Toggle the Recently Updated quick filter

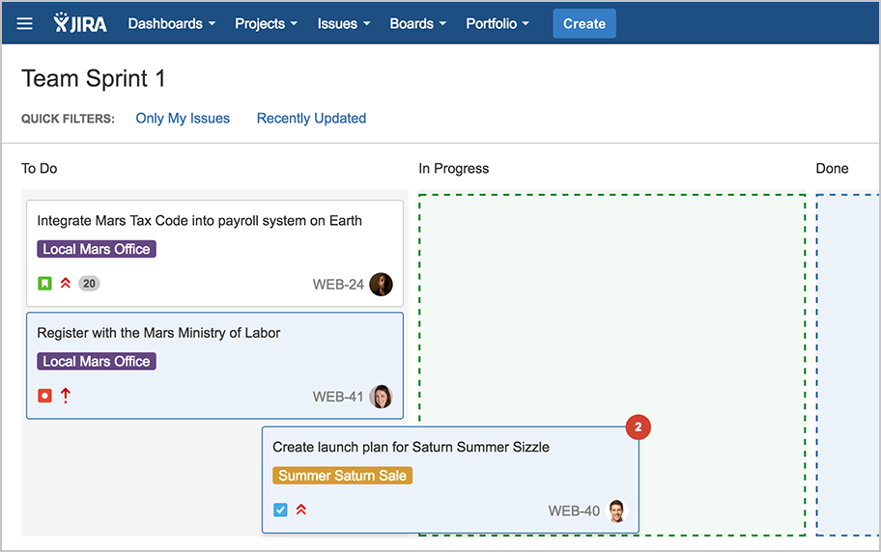coord(311,119)
